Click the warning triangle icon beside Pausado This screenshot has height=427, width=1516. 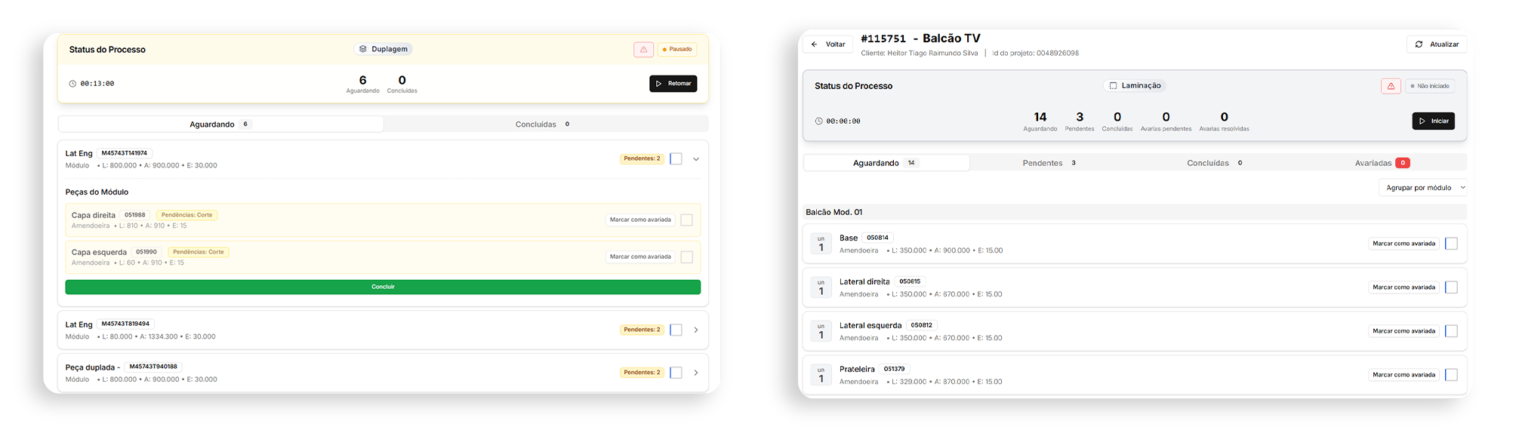[x=643, y=50]
